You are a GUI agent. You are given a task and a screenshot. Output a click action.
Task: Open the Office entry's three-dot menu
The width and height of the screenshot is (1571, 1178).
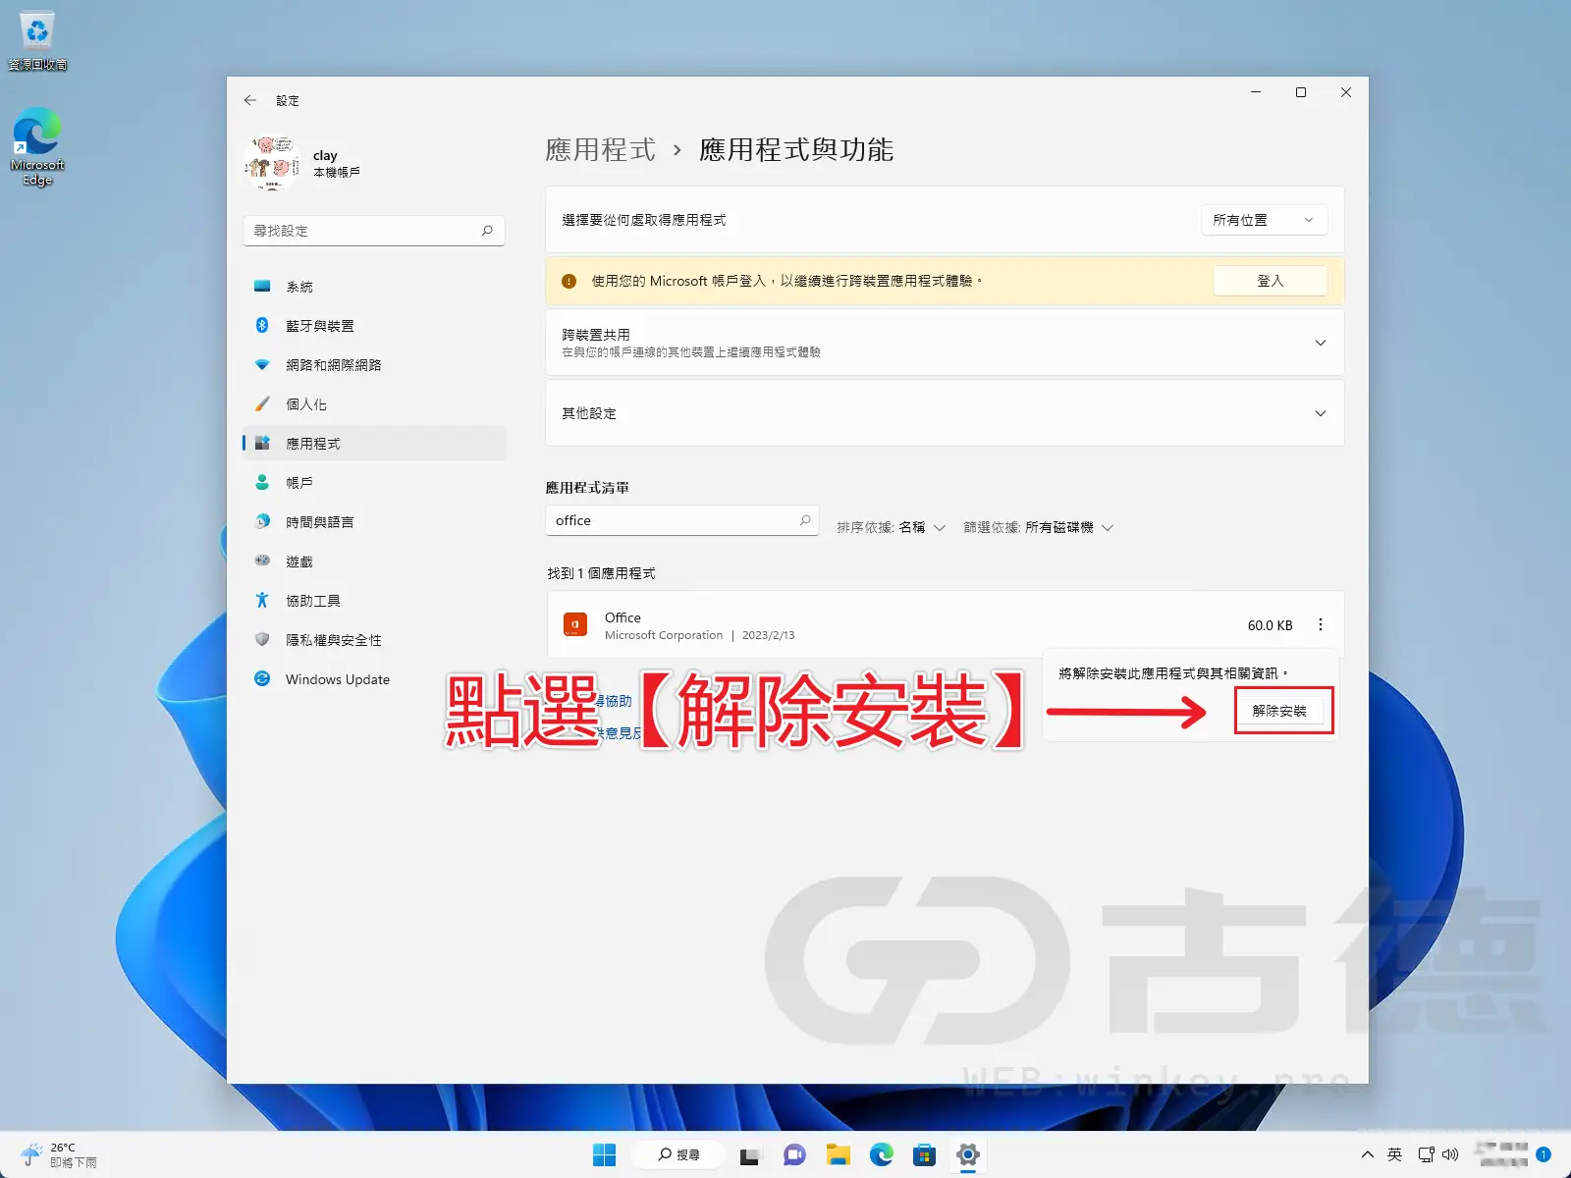1321,624
